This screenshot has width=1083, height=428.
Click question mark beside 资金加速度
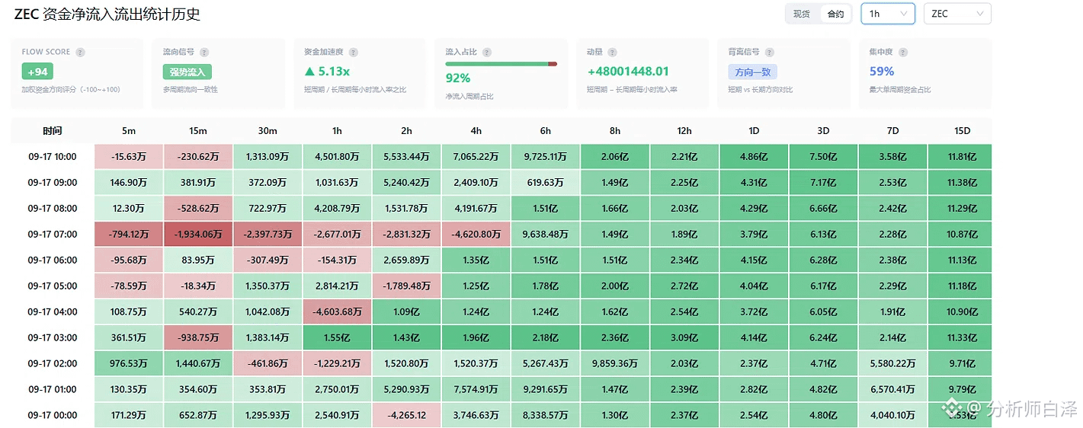(x=353, y=53)
